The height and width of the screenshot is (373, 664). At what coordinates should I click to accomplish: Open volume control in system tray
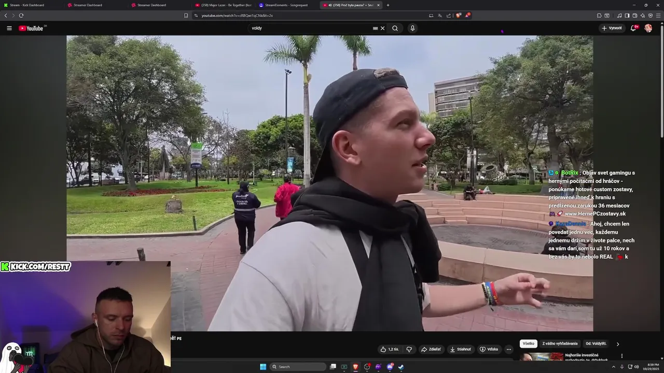point(637,367)
